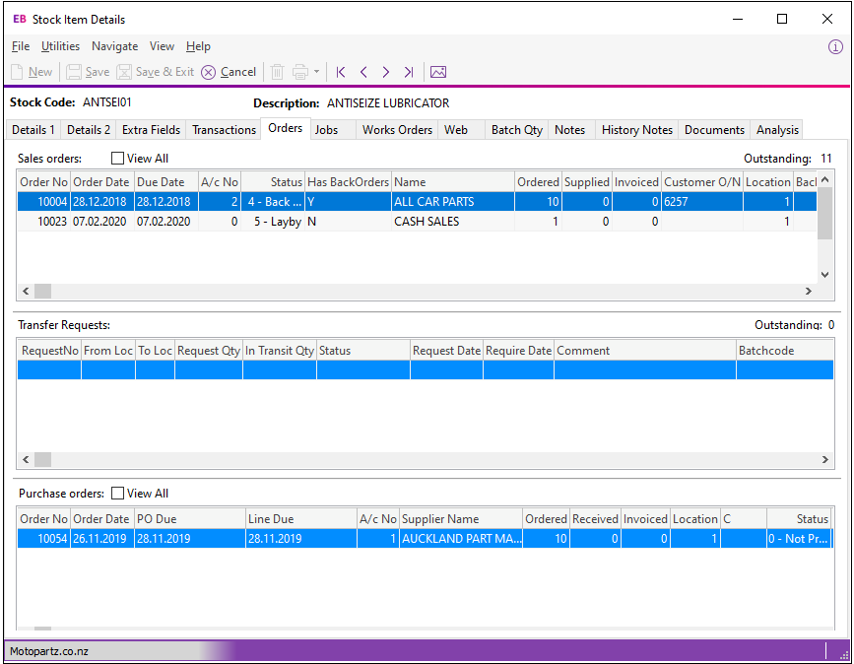Select the CASH SALES order row
Image resolution: width=854 pixels, height=664 pixels.
[x=426, y=222]
